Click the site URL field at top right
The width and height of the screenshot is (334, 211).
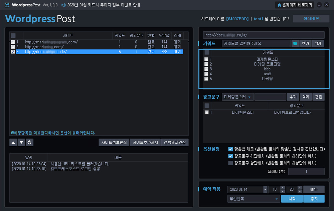pyautogui.click(x=264, y=35)
